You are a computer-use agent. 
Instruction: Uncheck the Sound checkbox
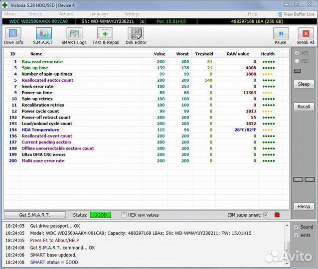pos(296,227)
